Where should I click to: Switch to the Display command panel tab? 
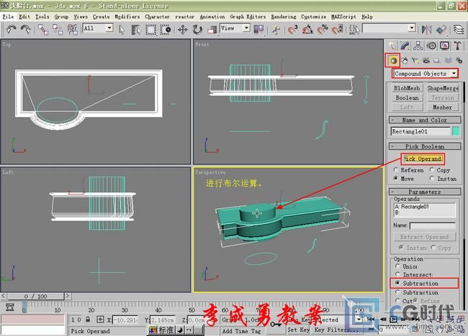[x=445, y=45]
